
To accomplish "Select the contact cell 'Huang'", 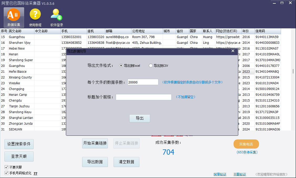I will coord(209,37).
